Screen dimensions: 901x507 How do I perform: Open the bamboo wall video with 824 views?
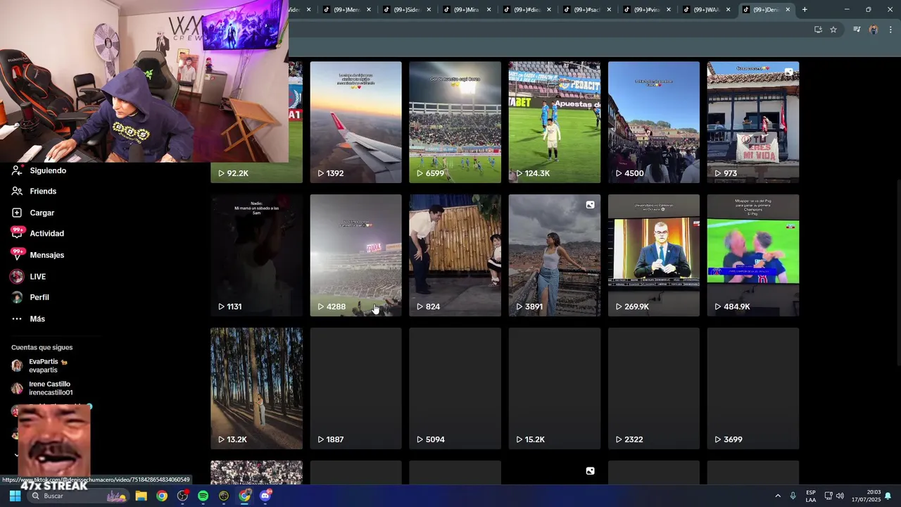(455, 255)
